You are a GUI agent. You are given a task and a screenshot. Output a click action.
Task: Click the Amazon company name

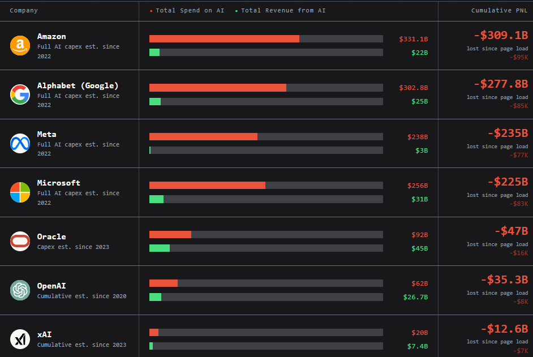[x=51, y=36]
